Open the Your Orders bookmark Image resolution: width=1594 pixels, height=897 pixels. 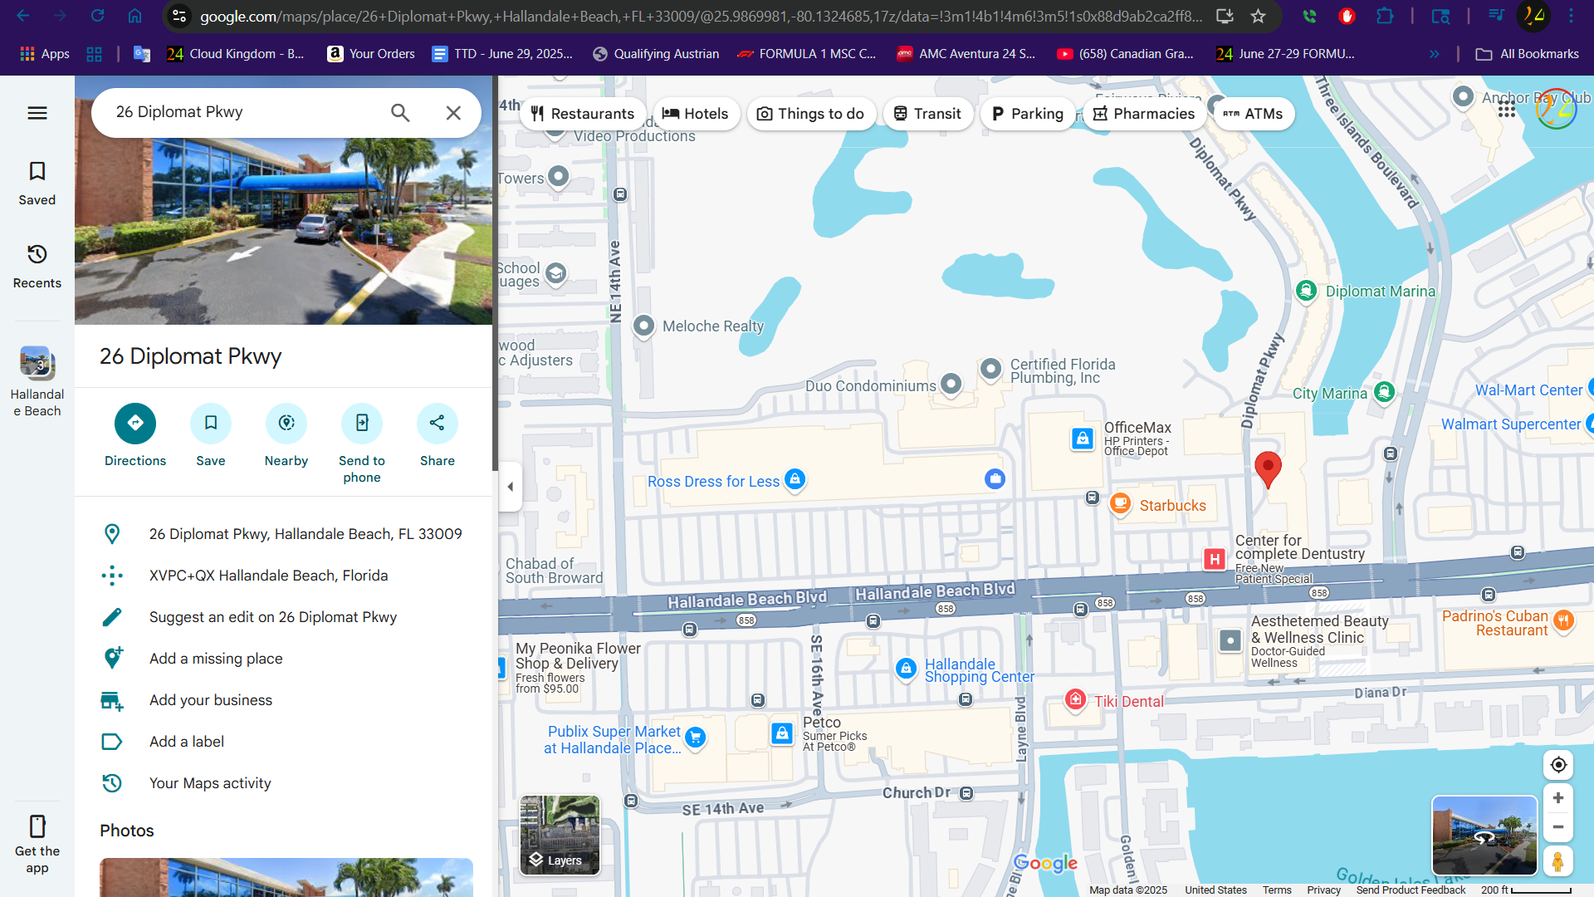(370, 54)
